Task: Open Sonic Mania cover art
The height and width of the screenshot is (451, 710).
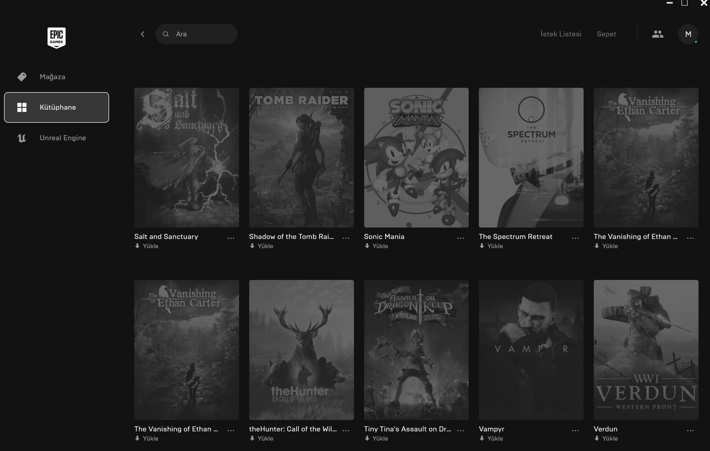Action: pos(416,158)
